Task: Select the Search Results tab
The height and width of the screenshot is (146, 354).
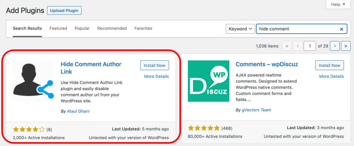Action: click(27, 28)
